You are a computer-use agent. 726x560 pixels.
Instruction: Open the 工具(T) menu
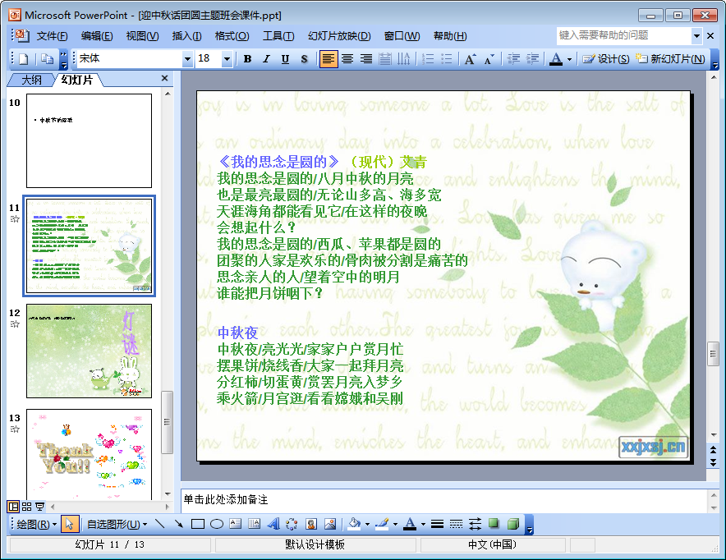pos(278,36)
